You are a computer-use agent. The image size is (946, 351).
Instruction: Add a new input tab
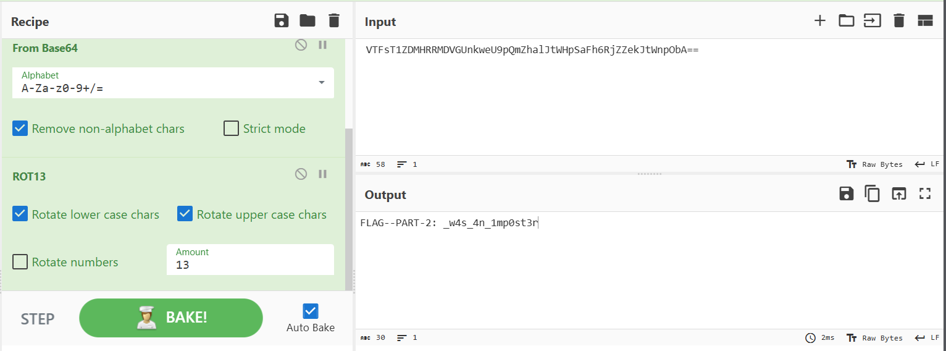point(819,21)
